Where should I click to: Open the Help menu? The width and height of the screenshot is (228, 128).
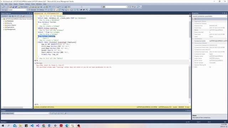tap(45, 4)
